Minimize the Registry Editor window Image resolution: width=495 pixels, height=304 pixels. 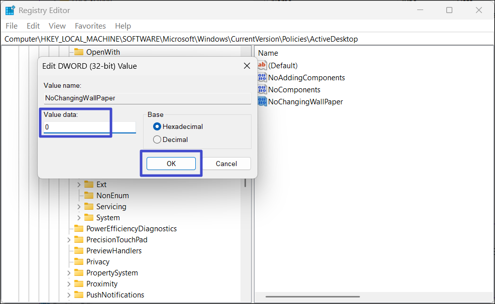[420, 10]
